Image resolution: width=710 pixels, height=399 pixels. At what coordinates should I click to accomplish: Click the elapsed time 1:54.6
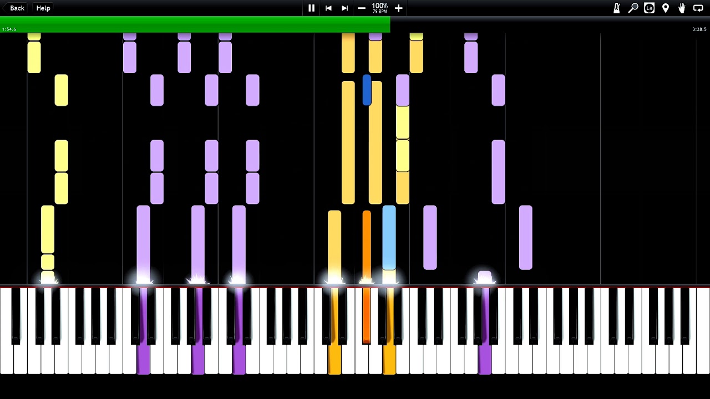tap(9, 29)
